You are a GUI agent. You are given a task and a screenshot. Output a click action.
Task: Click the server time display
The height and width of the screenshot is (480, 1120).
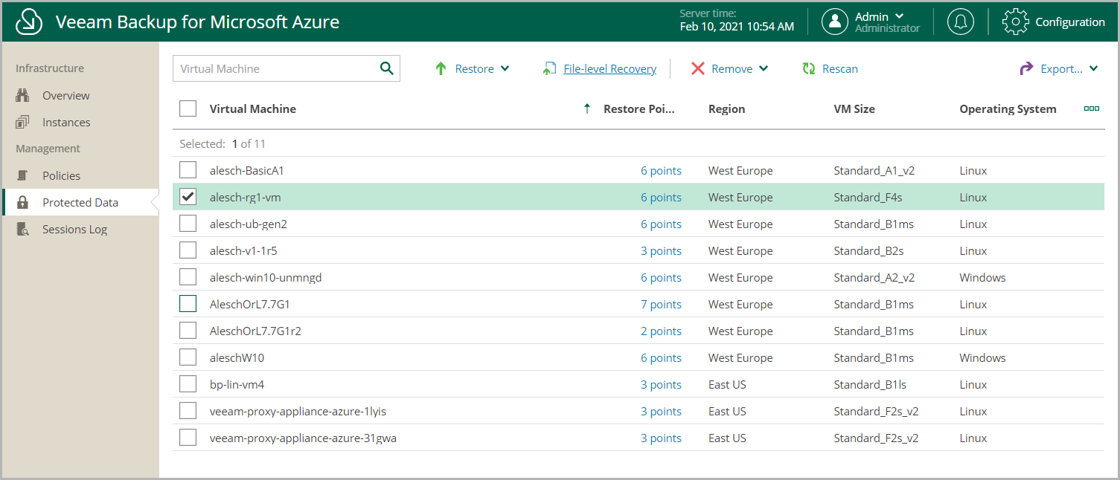click(x=737, y=21)
